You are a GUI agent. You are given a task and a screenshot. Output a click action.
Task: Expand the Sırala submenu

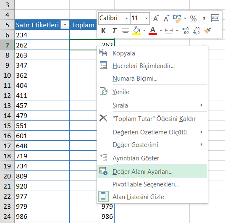152,105
